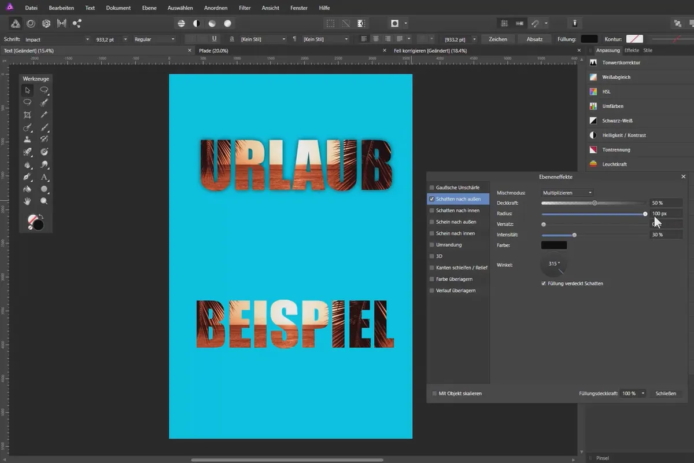Open the Mischmodus Multiplizieren dropdown

tap(567, 192)
